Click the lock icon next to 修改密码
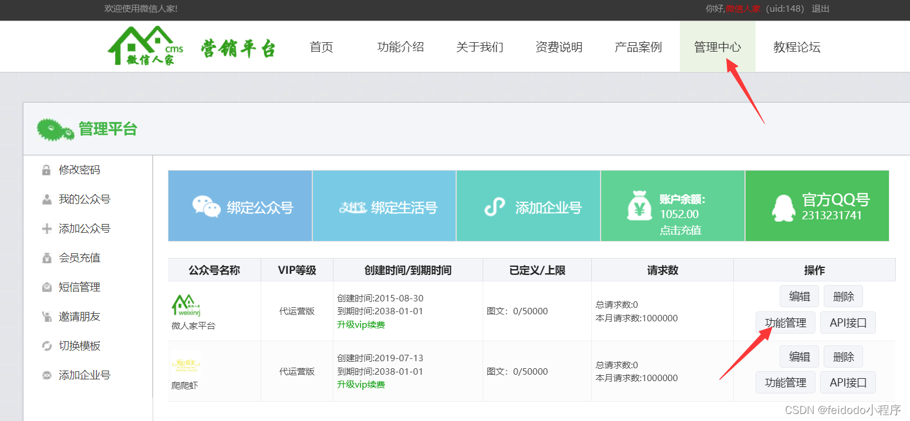Image resolution: width=910 pixels, height=421 pixels. (46, 170)
